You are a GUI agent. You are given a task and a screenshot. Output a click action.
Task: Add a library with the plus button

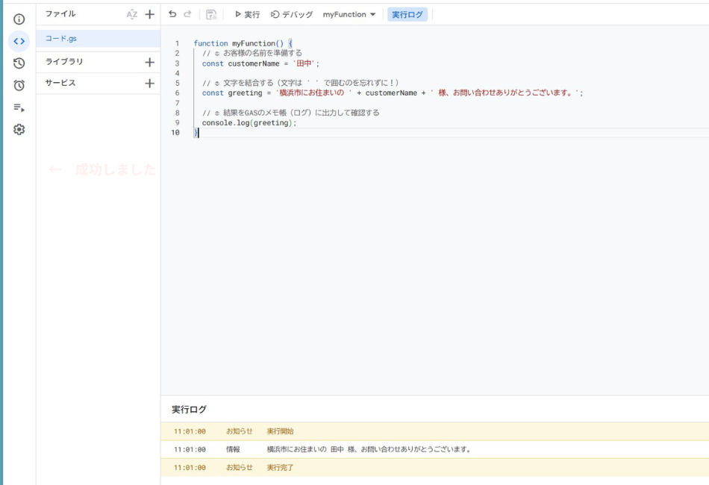point(149,60)
